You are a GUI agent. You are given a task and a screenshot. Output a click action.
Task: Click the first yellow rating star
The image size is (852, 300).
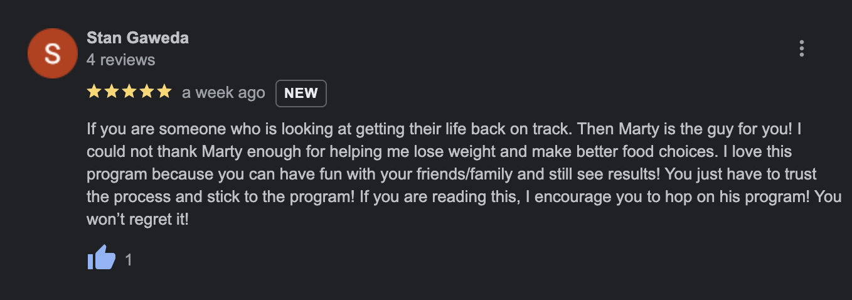pyautogui.click(x=94, y=92)
